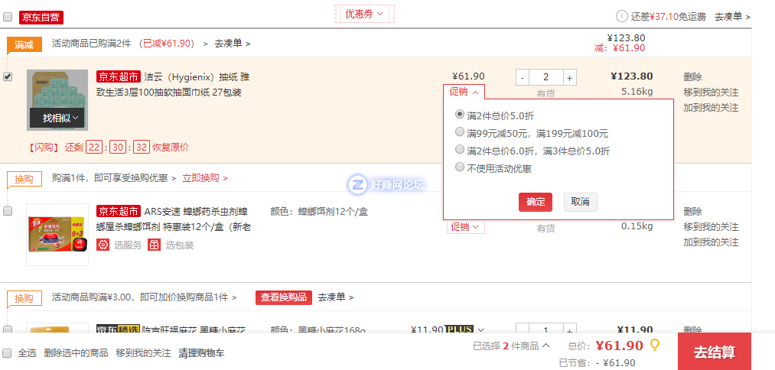775x370 pixels.
Task: Open 陈吉旺福麻花 product title
Action: pyautogui.click(x=194, y=329)
